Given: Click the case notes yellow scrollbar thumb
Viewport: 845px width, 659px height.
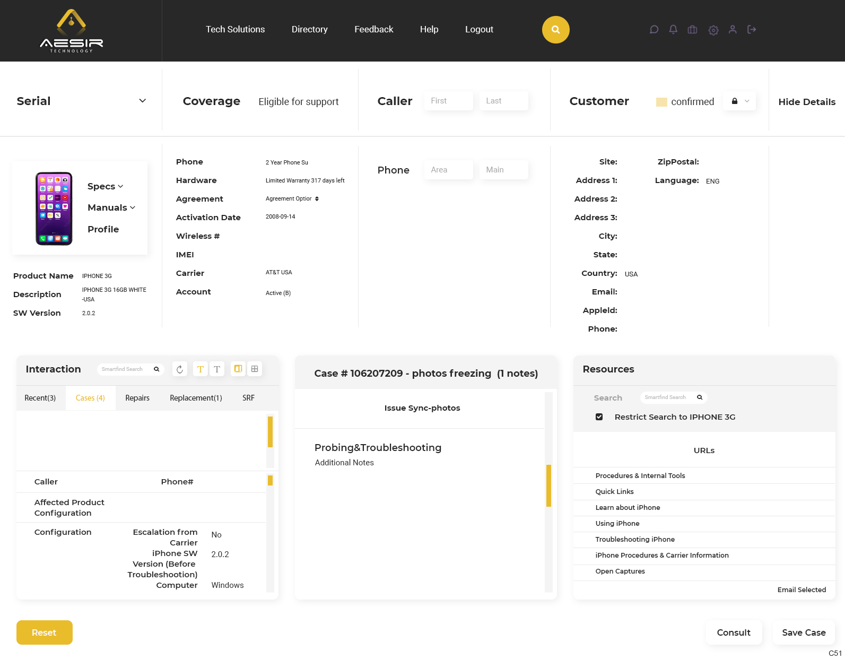Looking at the screenshot, I should coord(548,485).
